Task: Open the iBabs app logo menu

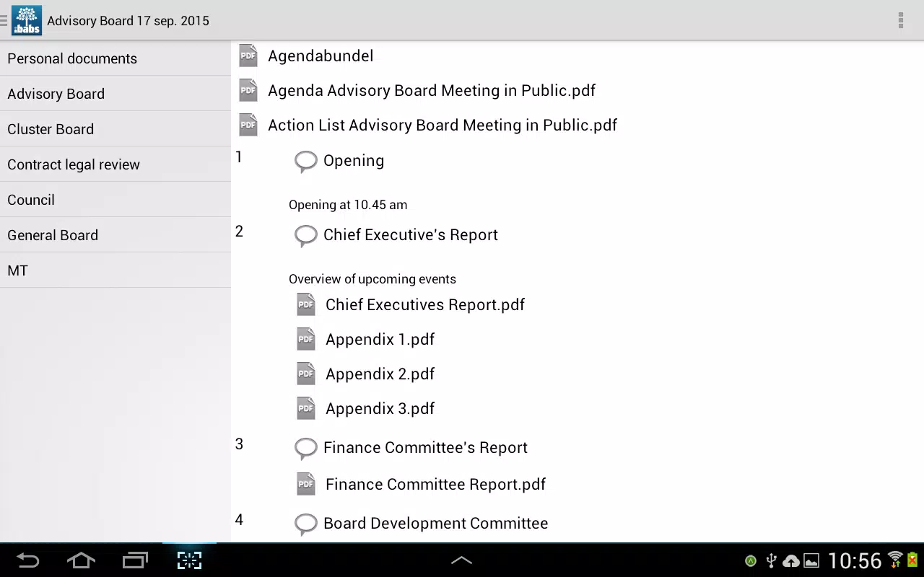Action: tap(27, 20)
